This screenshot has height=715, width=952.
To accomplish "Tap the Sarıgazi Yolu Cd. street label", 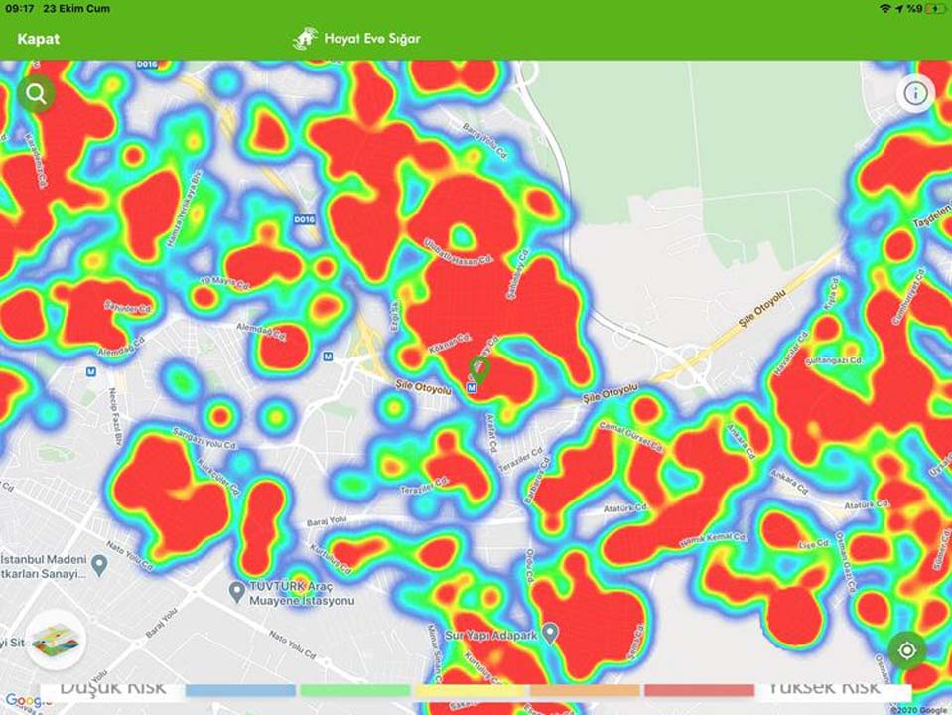I will pos(204,439).
